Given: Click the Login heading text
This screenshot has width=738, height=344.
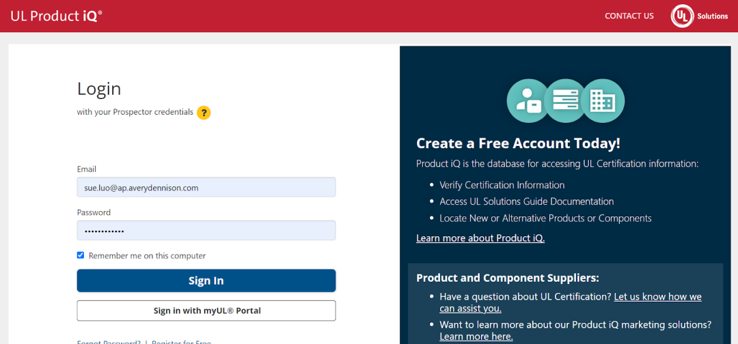Looking at the screenshot, I should [99, 89].
